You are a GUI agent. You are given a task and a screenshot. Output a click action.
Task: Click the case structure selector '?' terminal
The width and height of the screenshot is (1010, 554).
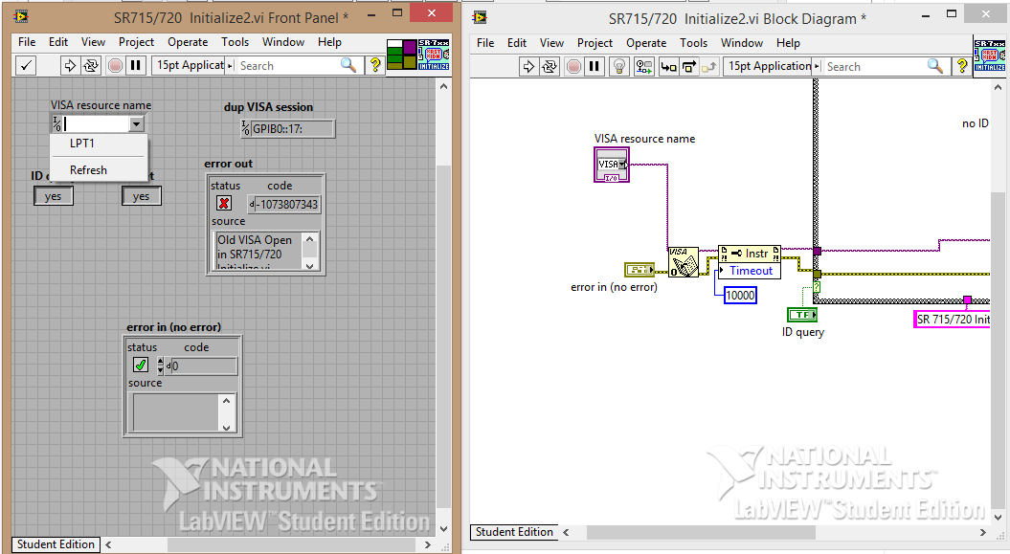[x=817, y=287]
